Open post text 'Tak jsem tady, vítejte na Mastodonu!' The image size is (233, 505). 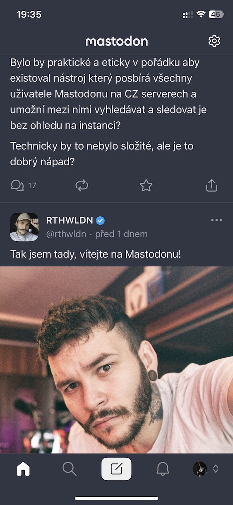96,254
